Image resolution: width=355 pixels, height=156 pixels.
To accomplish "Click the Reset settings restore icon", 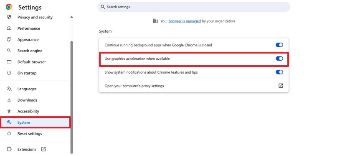I will [x=9, y=133].
